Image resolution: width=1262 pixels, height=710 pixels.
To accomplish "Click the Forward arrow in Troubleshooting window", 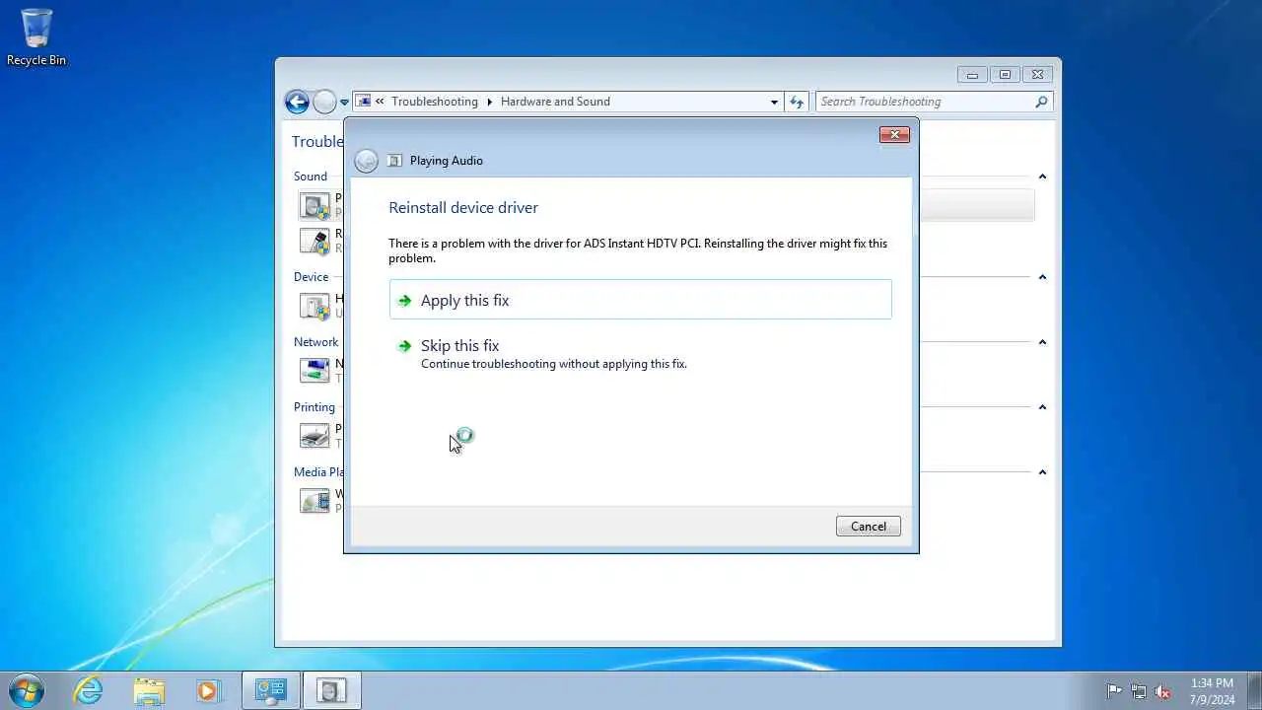I will click(x=324, y=102).
